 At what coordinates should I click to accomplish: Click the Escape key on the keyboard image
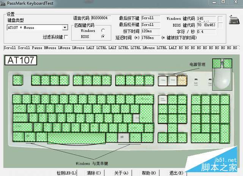tap(18, 80)
